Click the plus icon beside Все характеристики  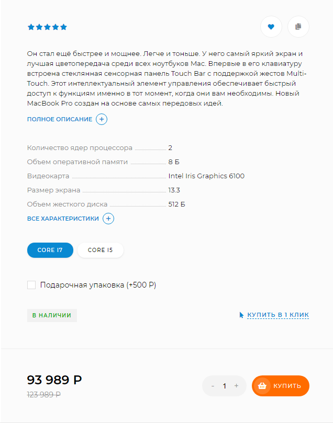pyautogui.click(x=108, y=219)
